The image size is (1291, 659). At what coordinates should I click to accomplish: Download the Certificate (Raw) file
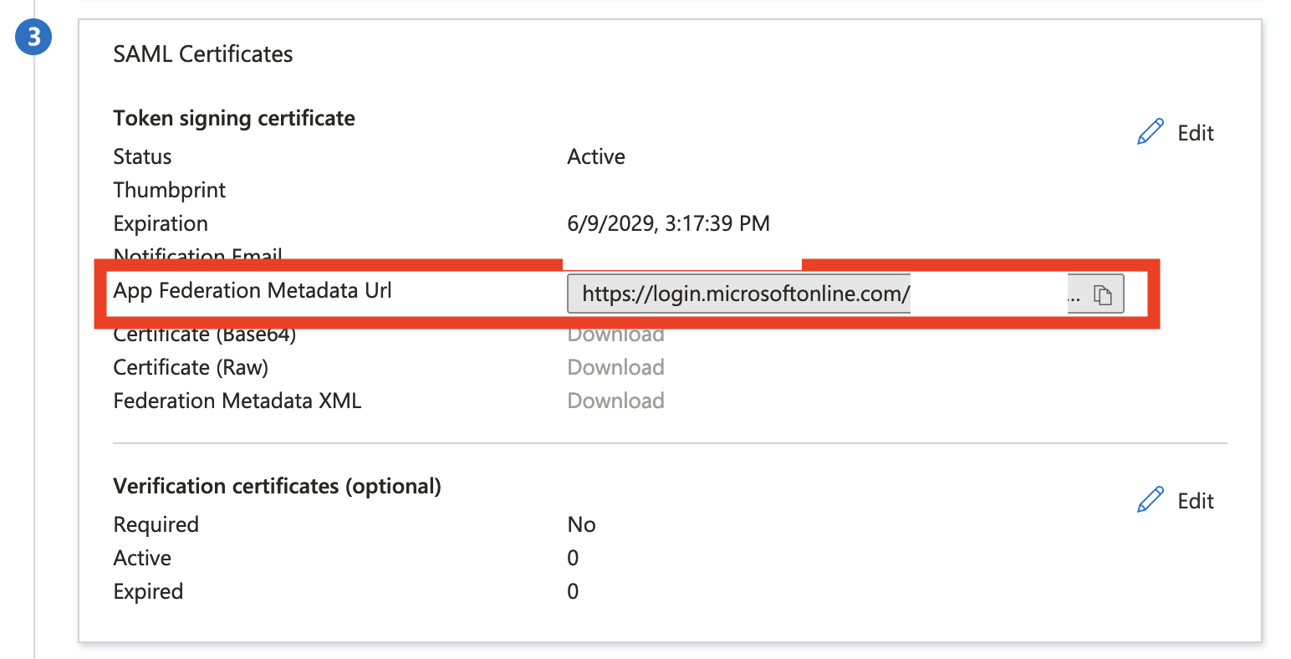point(615,366)
